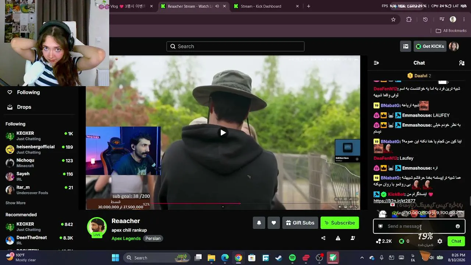Open the B2n.ir link in chat
Image resolution: width=471 pixels, height=265 pixels.
click(x=394, y=201)
